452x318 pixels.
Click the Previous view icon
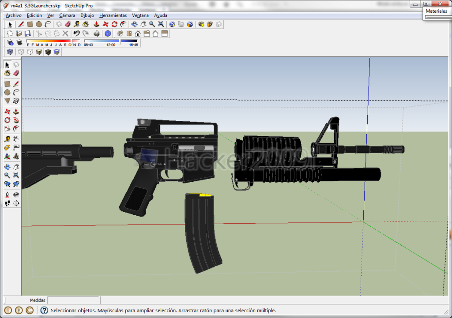click(x=8, y=184)
